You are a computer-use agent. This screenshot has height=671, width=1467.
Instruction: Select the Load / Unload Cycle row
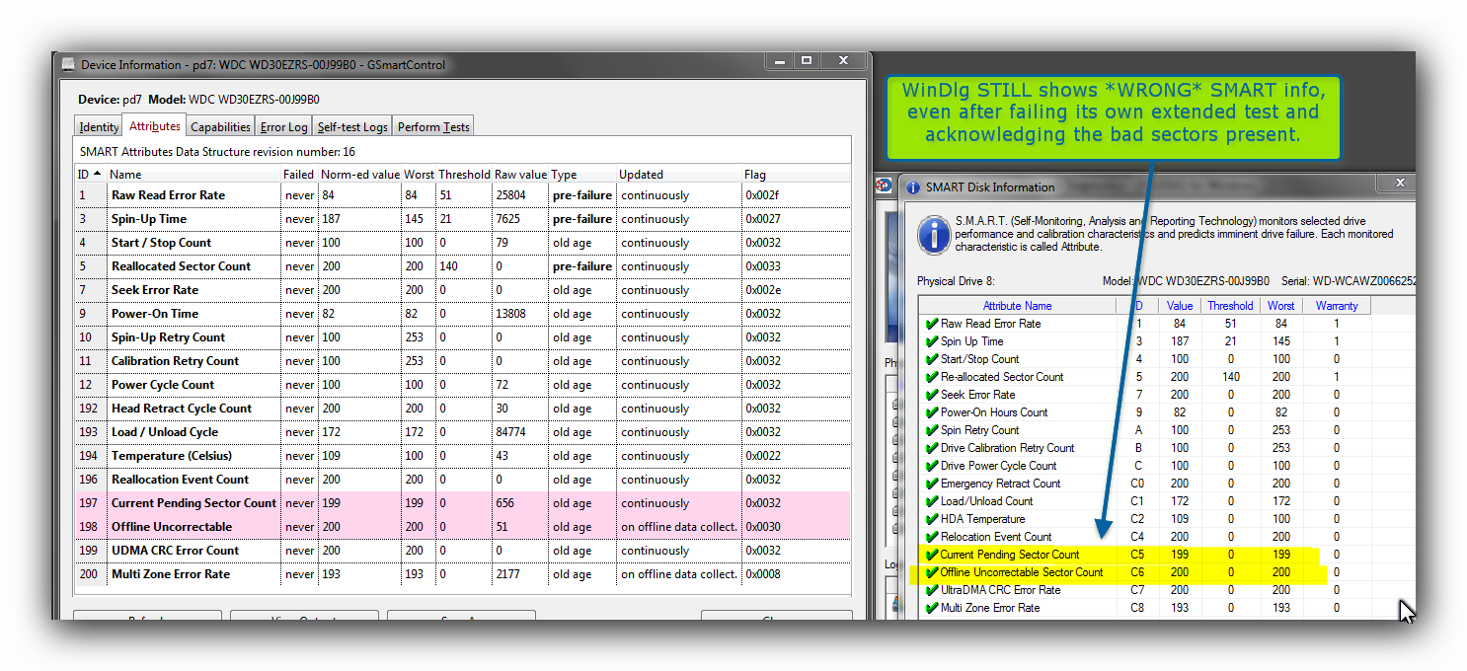pos(463,432)
